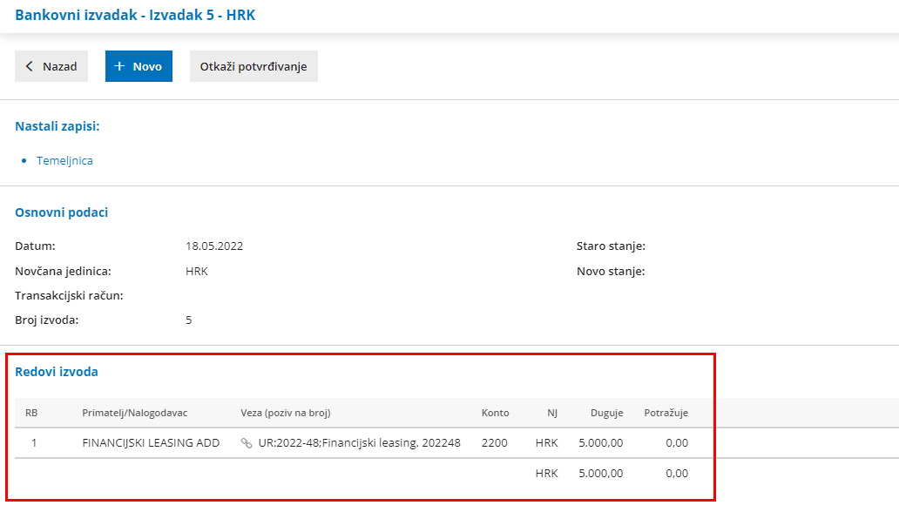Click the plus icon on Novo
Image resolution: width=899 pixels, height=512 pixels.
click(120, 66)
